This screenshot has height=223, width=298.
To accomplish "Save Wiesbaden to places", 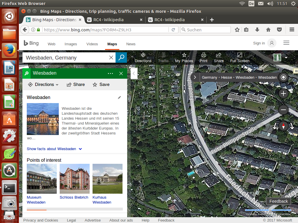I will point(101,84).
